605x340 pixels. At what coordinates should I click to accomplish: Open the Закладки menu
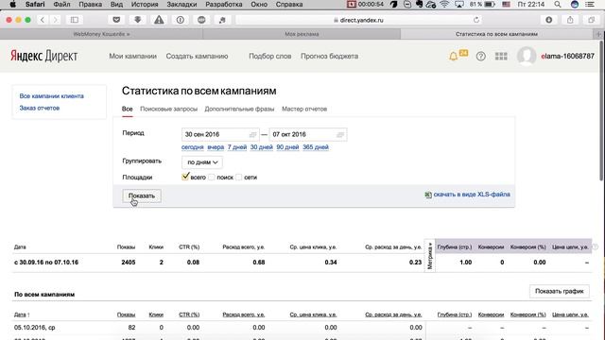(181, 4)
